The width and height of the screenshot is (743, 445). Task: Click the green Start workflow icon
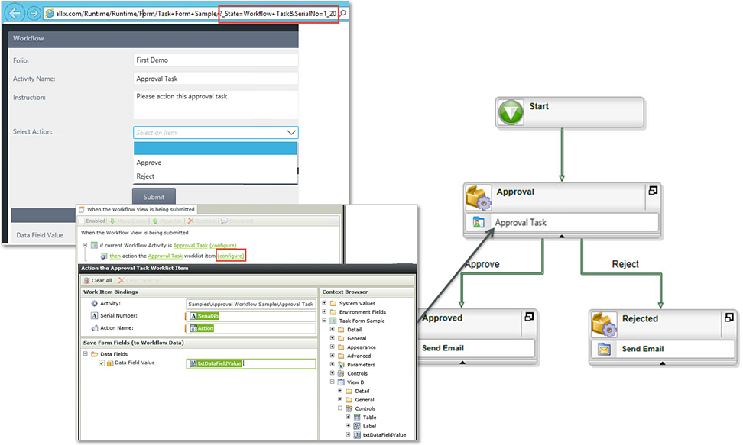pos(511,113)
